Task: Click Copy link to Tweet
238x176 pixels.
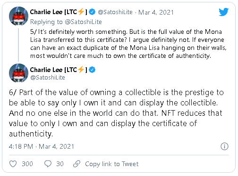Action: pyautogui.click(x=112, y=164)
